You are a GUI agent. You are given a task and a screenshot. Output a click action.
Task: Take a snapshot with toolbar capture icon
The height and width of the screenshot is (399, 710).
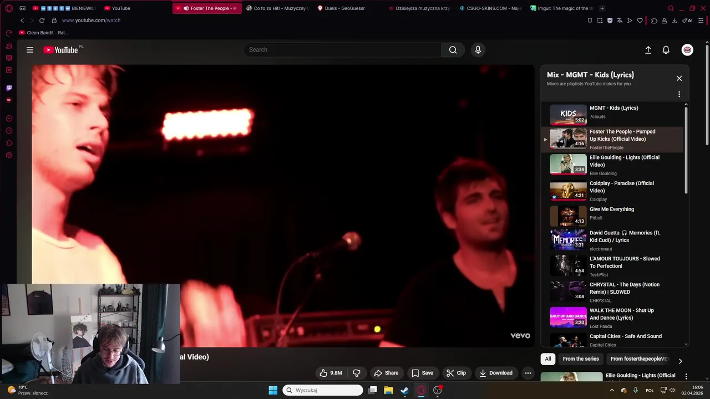pyautogui.click(x=600, y=21)
